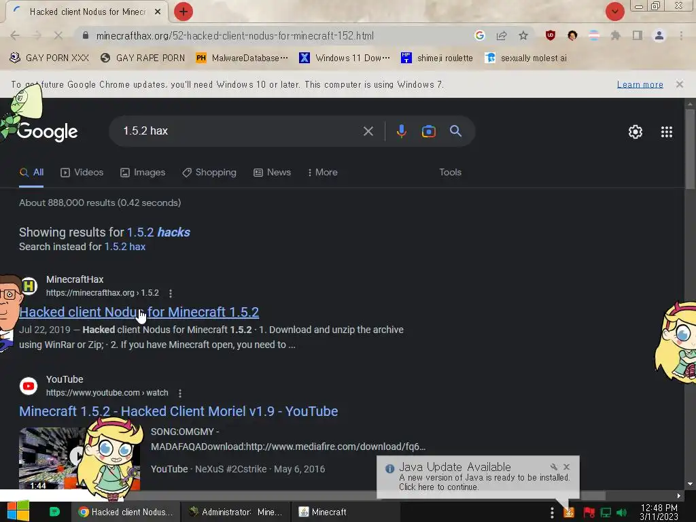Click the Java Update Available notification
The width and height of the screenshot is (696, 522).
coord(478,477)
